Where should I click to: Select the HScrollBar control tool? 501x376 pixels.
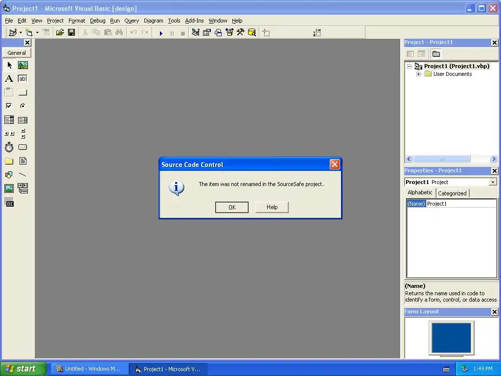[9, 134]
